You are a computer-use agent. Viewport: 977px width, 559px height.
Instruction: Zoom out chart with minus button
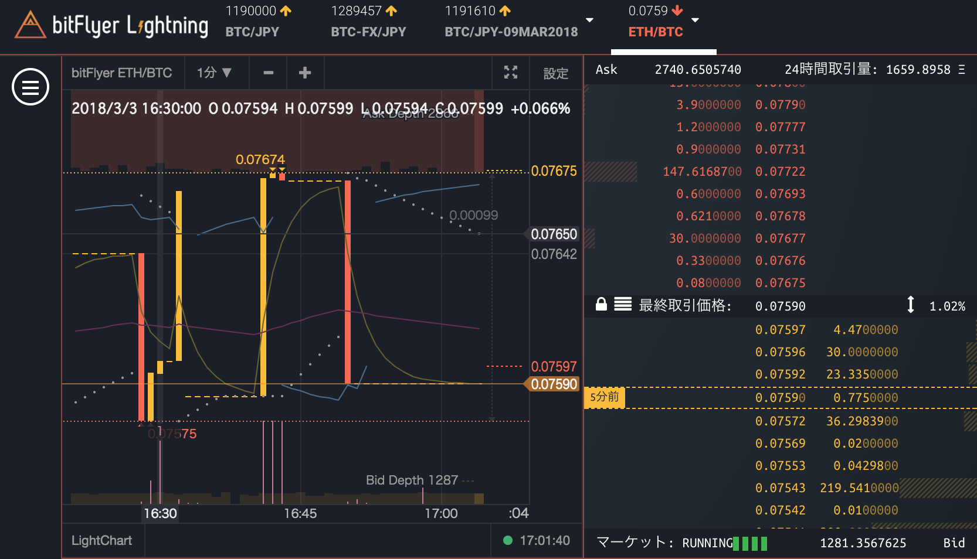[269, 73]
